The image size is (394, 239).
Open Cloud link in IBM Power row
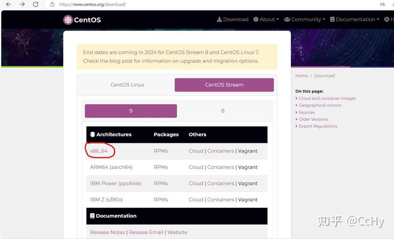[196, 184]
